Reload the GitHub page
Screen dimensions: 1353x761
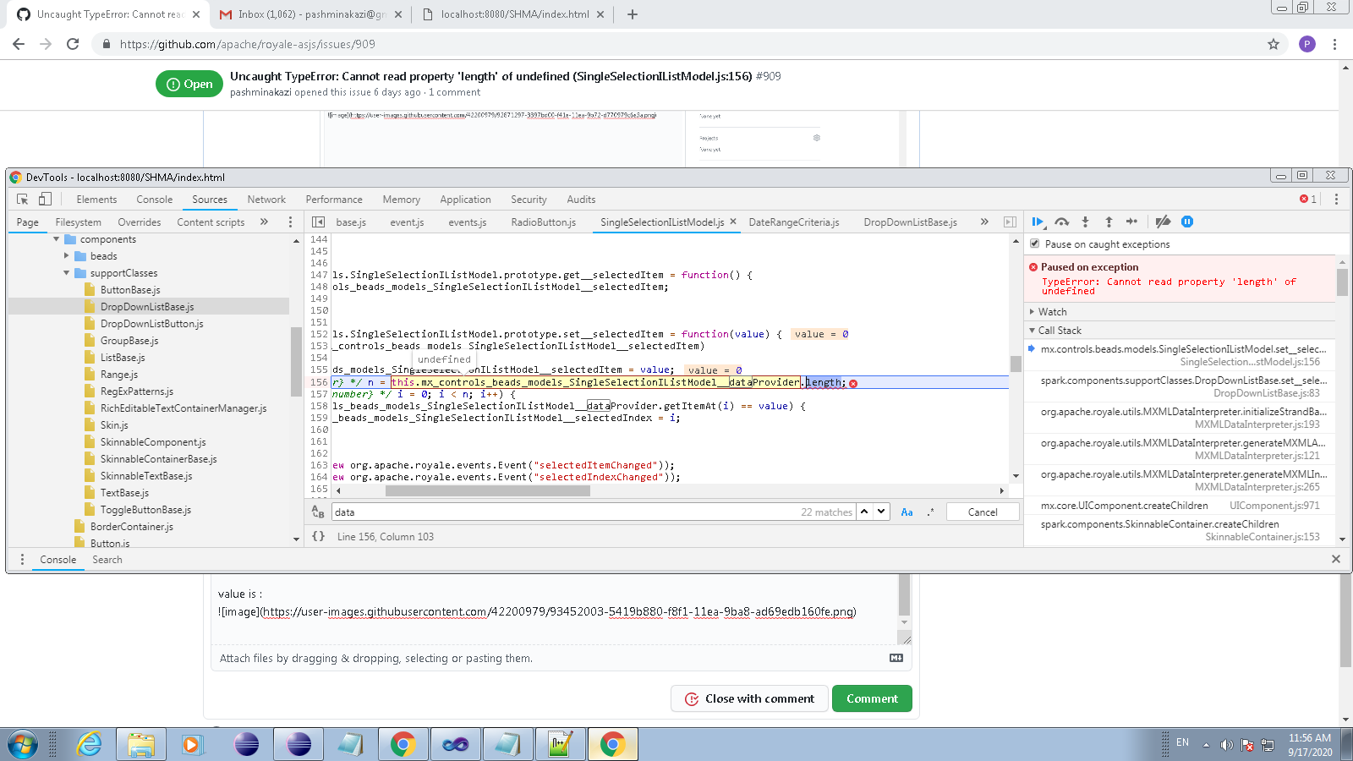click(73, 44)
